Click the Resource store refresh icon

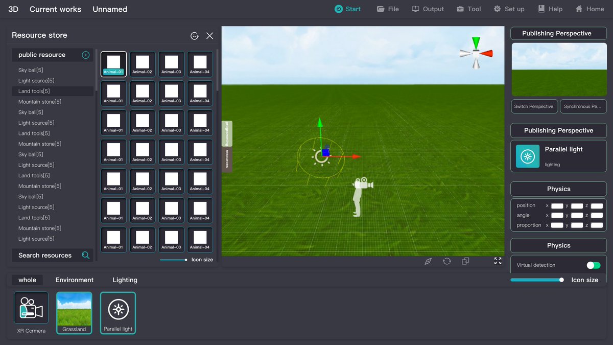click(195, 36)
